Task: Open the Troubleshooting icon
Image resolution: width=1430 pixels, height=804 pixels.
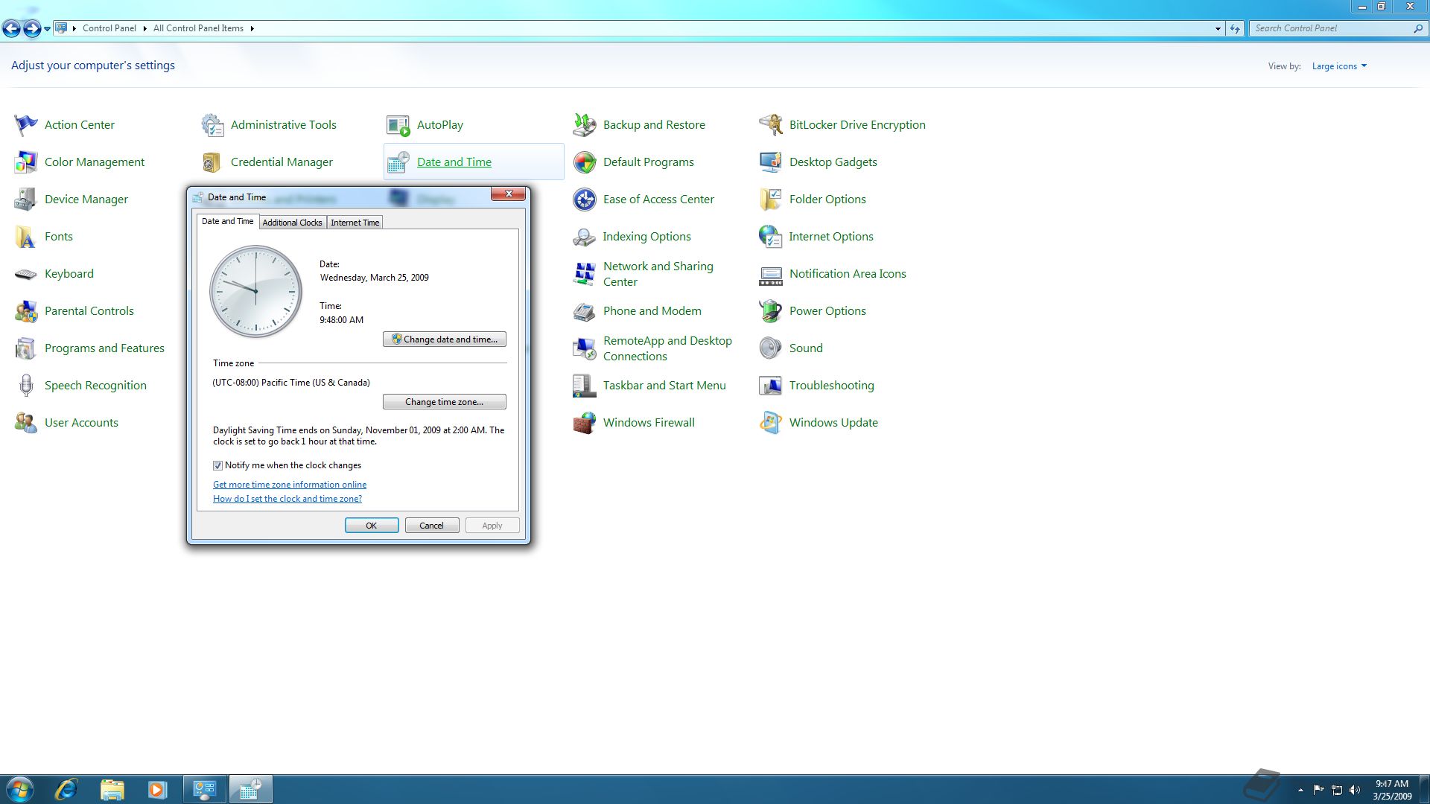Action: (771, 386)
